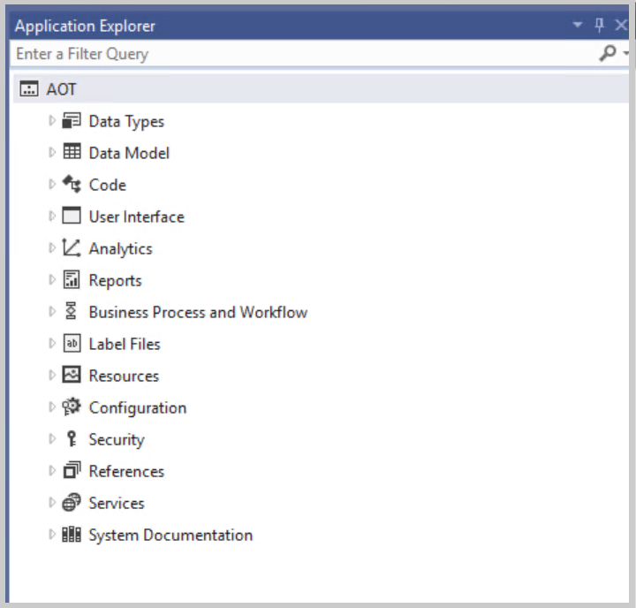Select the Resources label

[x=125, y=376]
